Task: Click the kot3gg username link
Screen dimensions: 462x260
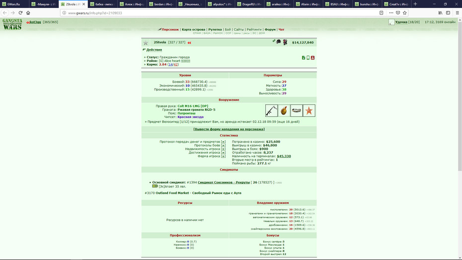Action: [35, 22]
